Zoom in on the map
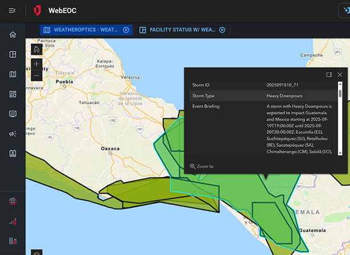The width and height of the screenshot is (350, 255). click(x=37, y=64)
